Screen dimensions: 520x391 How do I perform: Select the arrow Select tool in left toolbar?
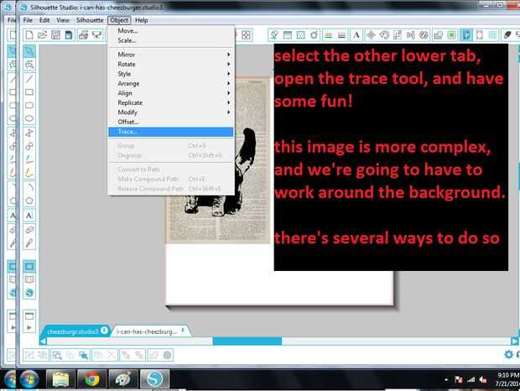[29, 52]
